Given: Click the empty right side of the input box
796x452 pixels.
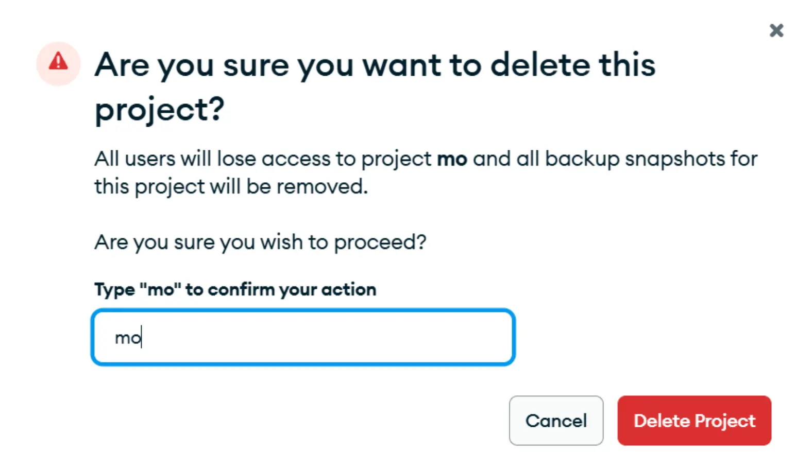Looking at the screenshot, I should pos(412,338).
